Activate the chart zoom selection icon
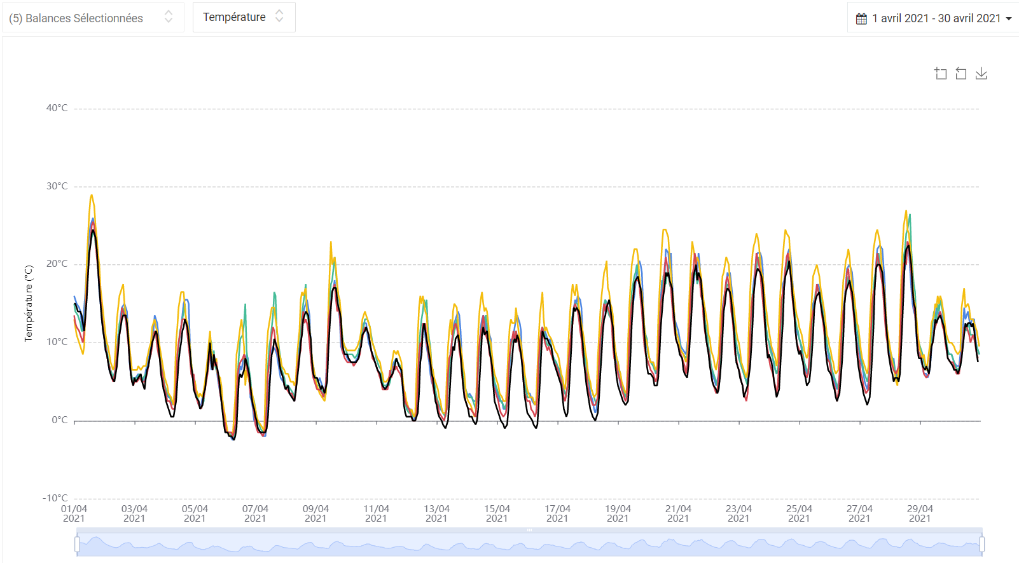The width and height of the screenshot is (1019, 563). point(940,74)
